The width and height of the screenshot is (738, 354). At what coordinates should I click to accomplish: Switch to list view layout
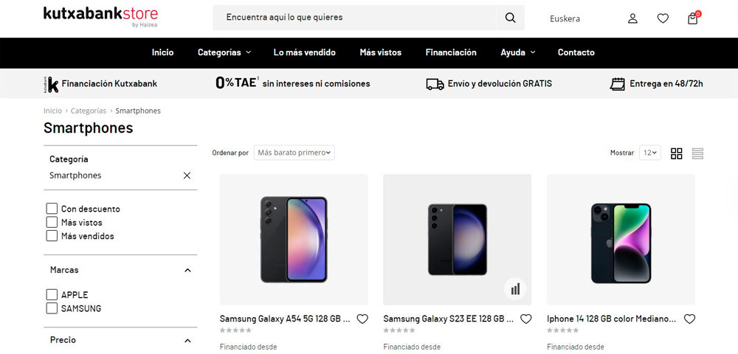[697, 153]
